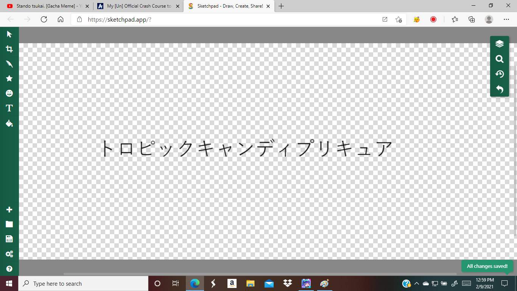Open browser Collections
This screenshot has width=517, height=291.
(472, 19)
